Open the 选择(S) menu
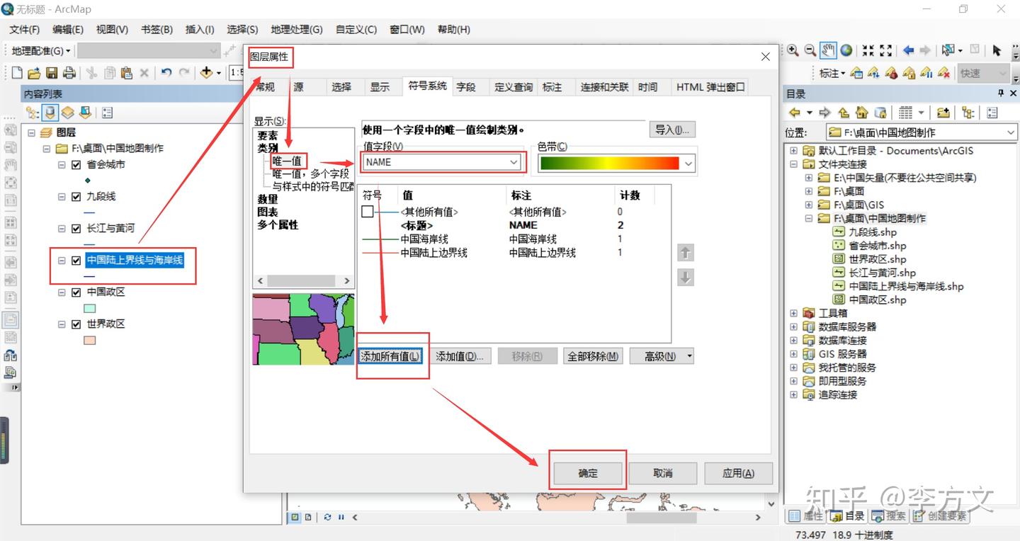 click(242, 29)
